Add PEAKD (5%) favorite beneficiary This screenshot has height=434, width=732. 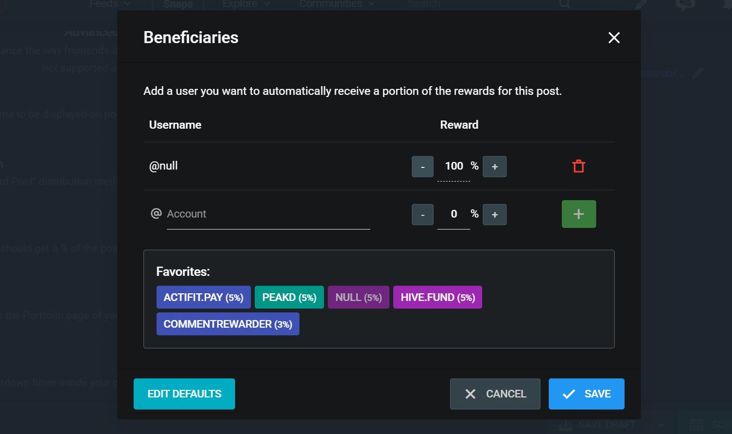tap(289, 297)
